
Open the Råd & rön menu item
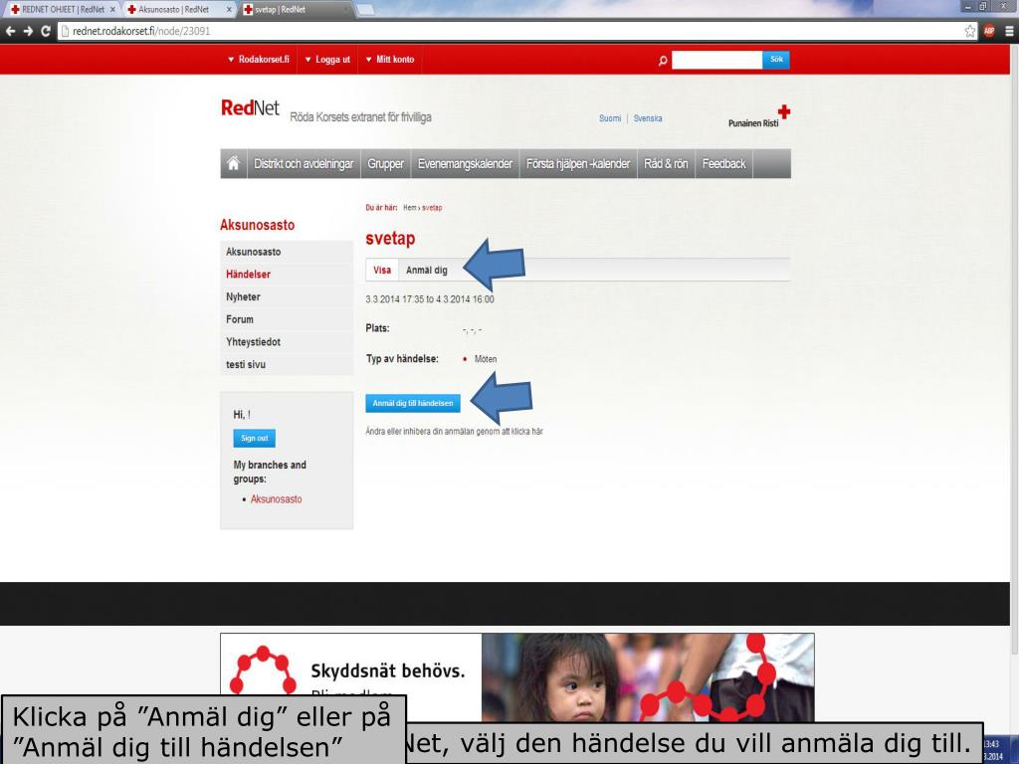click(x=666, y=164)
